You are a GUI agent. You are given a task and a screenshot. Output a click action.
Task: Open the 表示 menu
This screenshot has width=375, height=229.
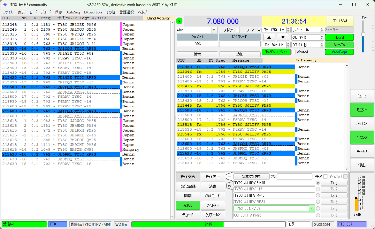(x=21, y=12)
